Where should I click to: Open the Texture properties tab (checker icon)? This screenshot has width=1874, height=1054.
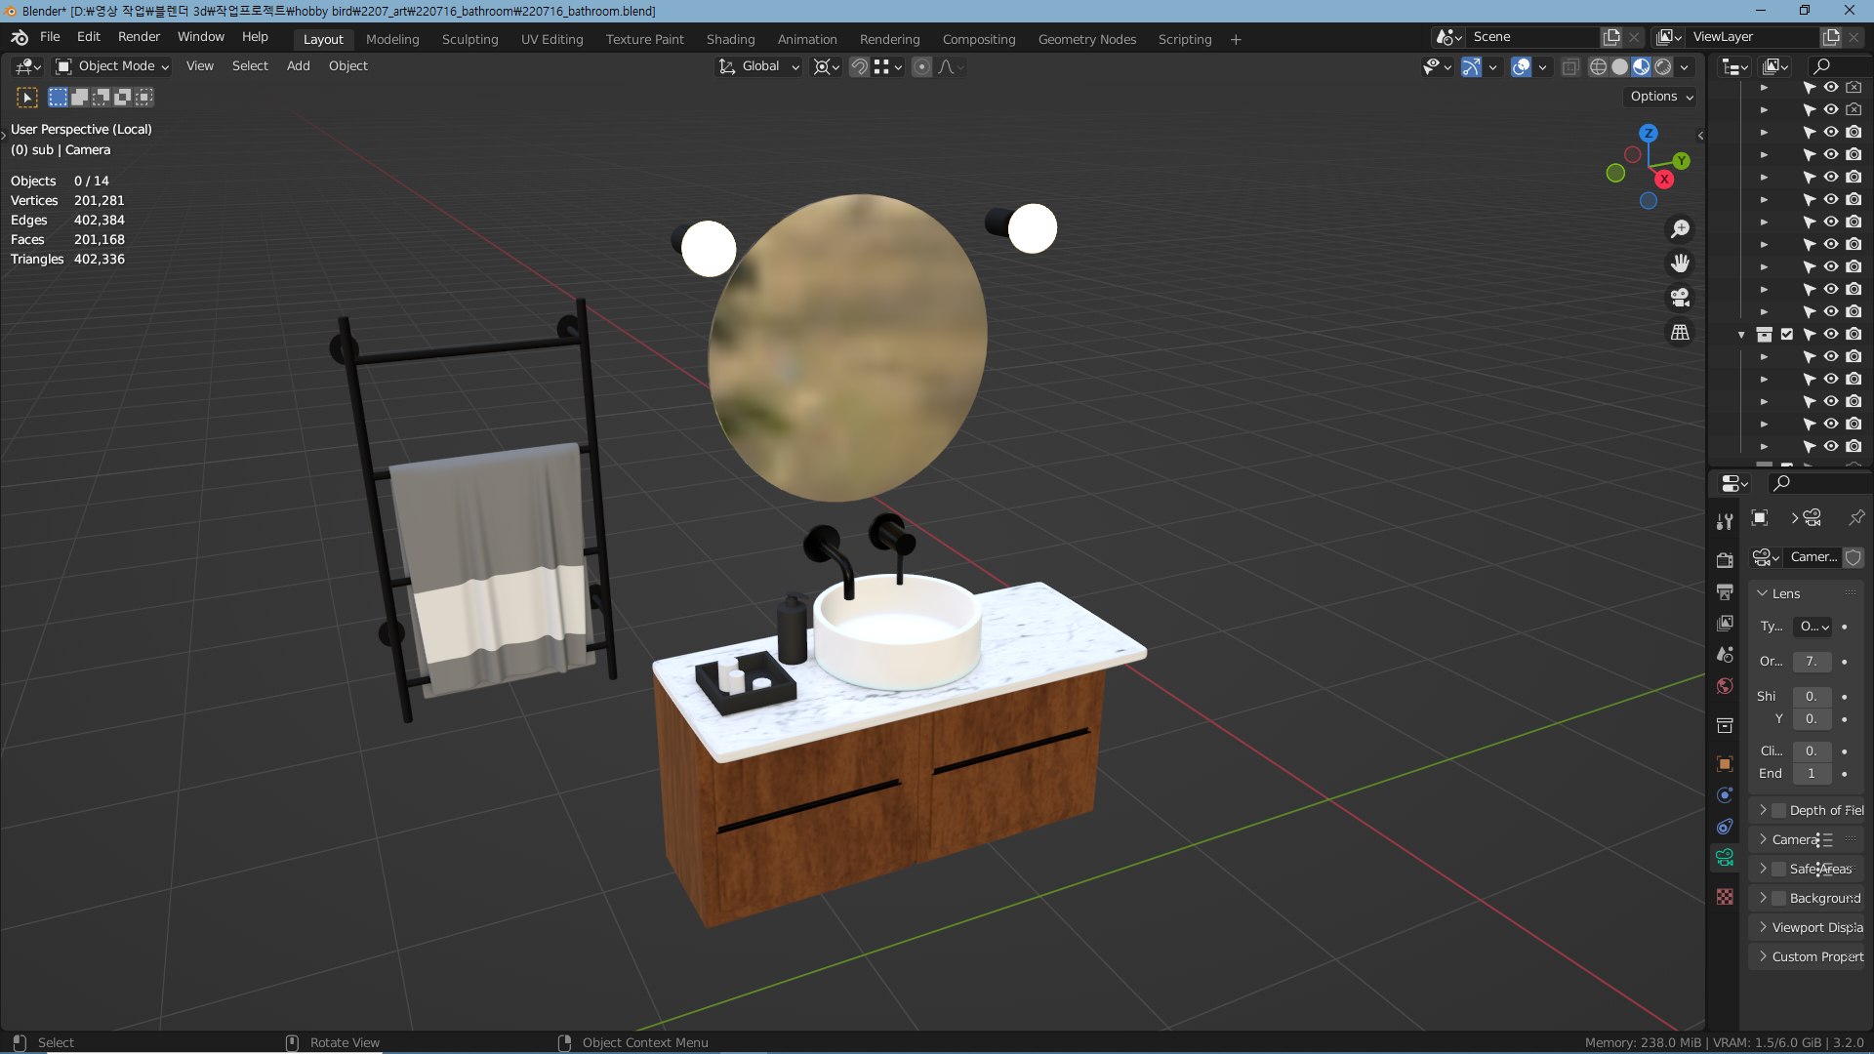1725,897
